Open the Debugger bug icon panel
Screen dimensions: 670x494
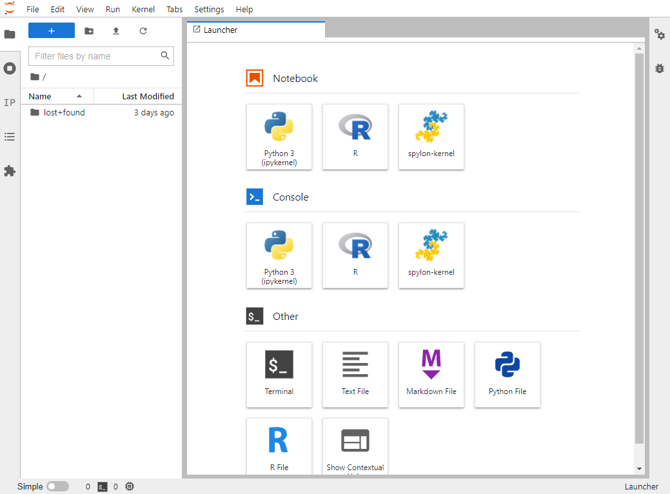660,68
